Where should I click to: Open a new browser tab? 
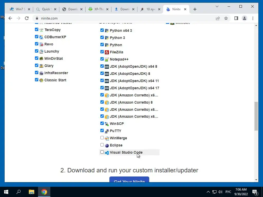(195, 9)
